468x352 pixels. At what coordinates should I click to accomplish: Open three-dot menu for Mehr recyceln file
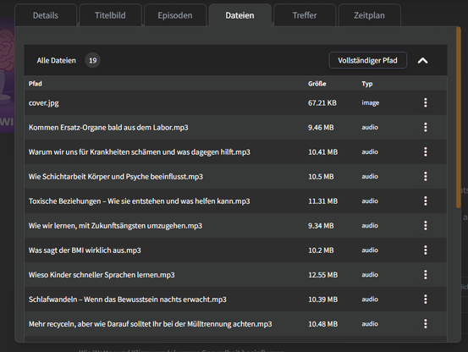426,324
